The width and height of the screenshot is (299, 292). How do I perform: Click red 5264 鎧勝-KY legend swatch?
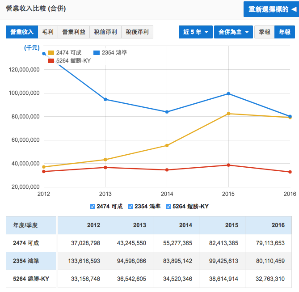click(x=51, y=60)
